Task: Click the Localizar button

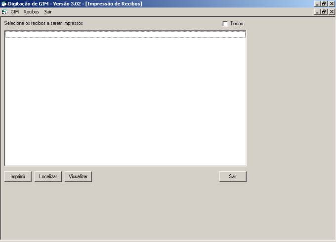Action: point(48,176)
